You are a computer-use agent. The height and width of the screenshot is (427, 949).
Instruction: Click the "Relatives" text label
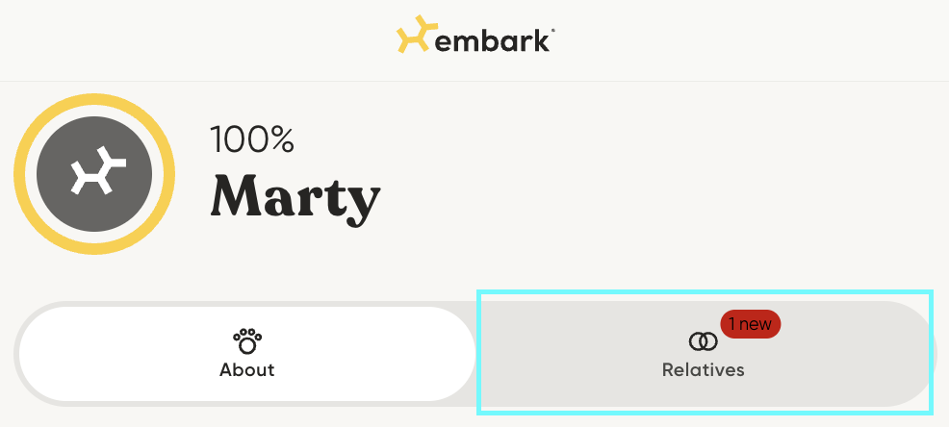click(704, 370)
